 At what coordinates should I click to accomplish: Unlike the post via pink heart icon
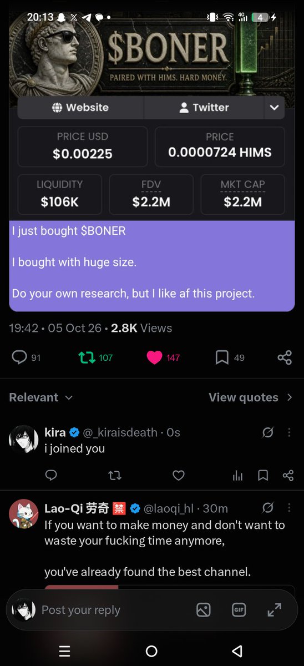[154, 358]
